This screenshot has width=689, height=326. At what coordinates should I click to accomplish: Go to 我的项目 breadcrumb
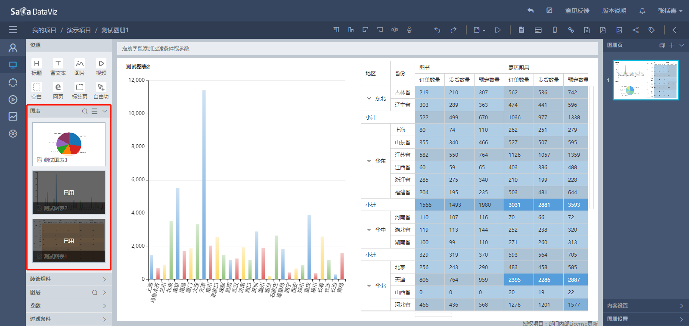point(44,30)
